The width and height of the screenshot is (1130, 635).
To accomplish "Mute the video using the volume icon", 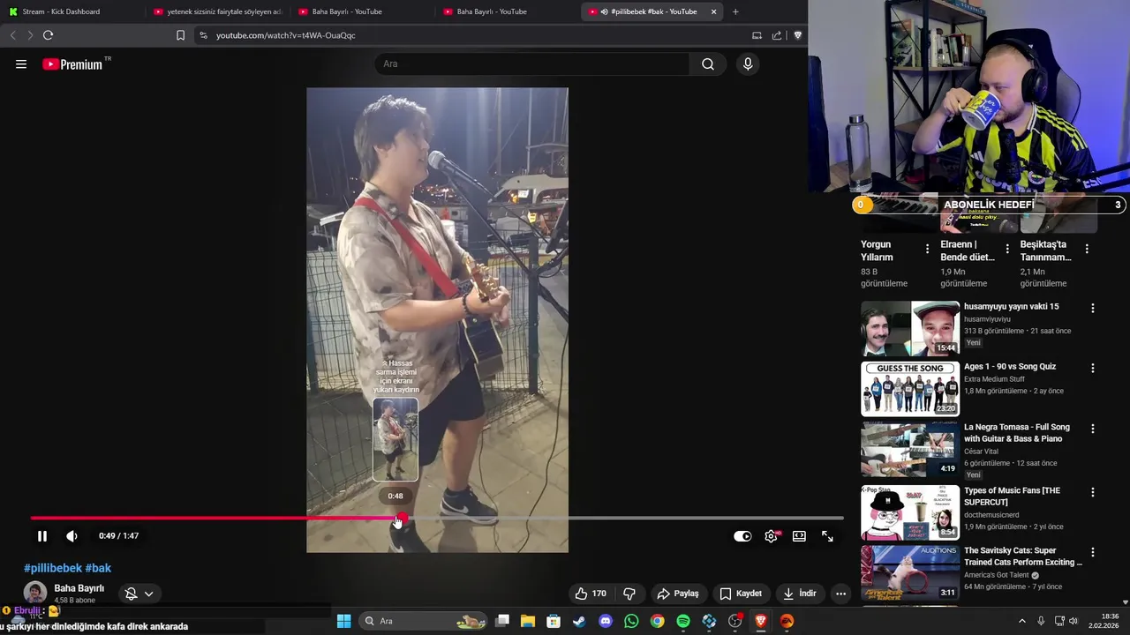I will pos(72,536).
